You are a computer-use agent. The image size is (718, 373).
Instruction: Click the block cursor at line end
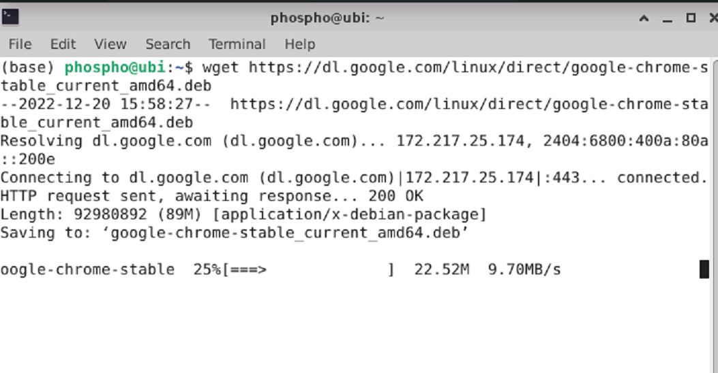pyautogui.click(x=704, y=270)
